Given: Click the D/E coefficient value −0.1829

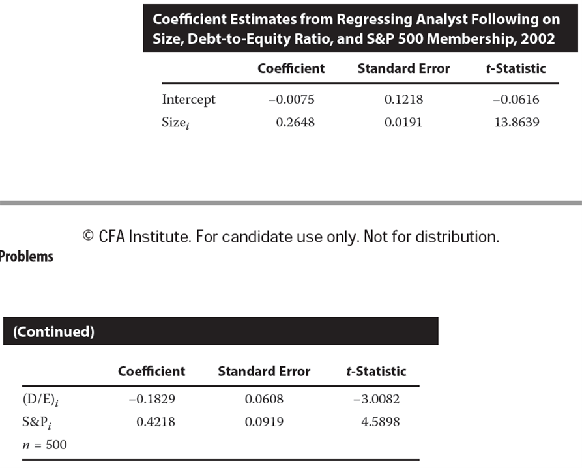Looking at the screenshot, I should (152, 399).
